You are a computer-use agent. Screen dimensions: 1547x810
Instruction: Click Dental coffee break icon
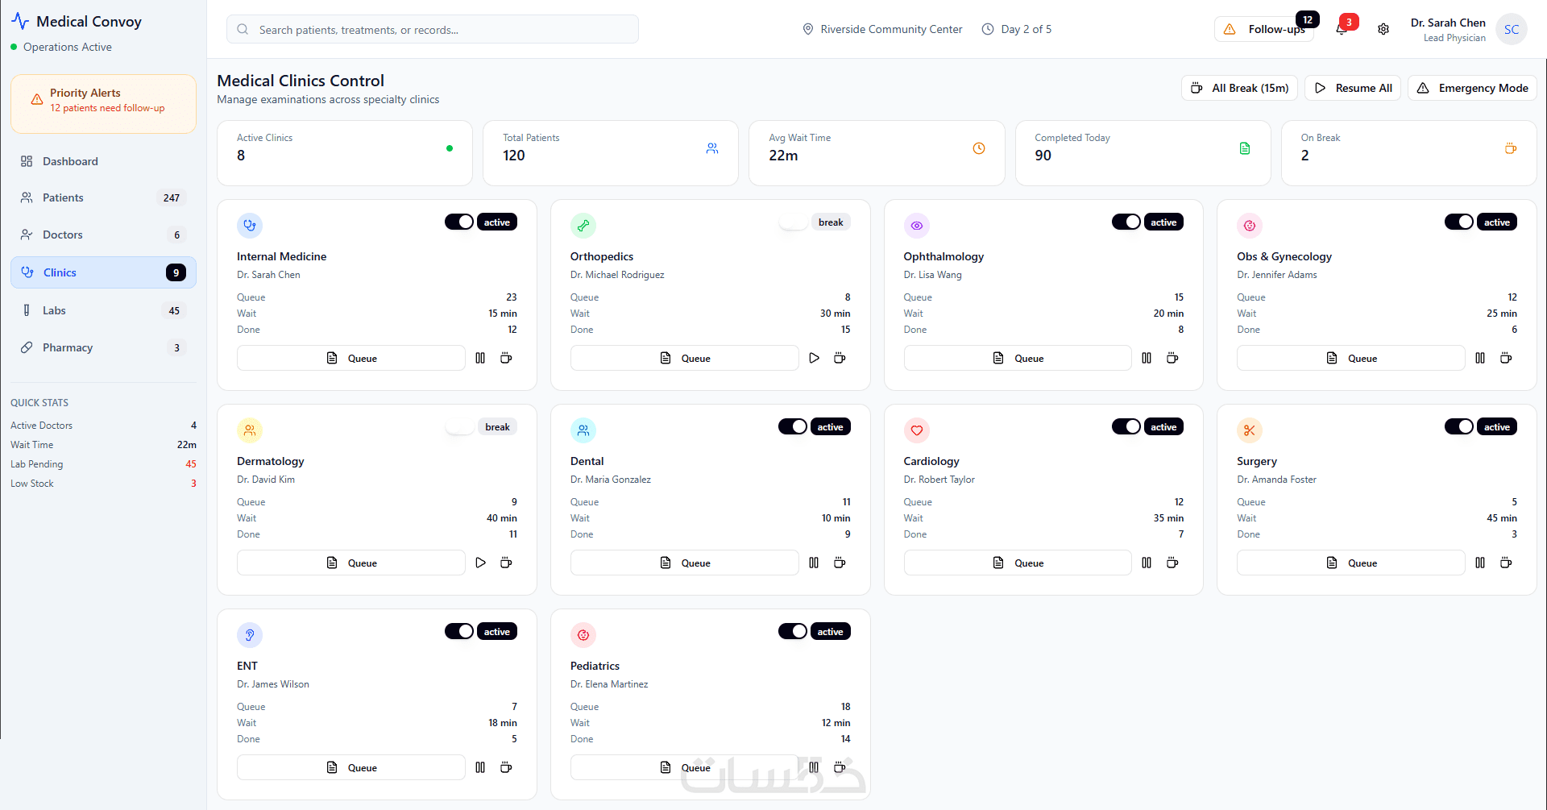click(x=840, y=563)
